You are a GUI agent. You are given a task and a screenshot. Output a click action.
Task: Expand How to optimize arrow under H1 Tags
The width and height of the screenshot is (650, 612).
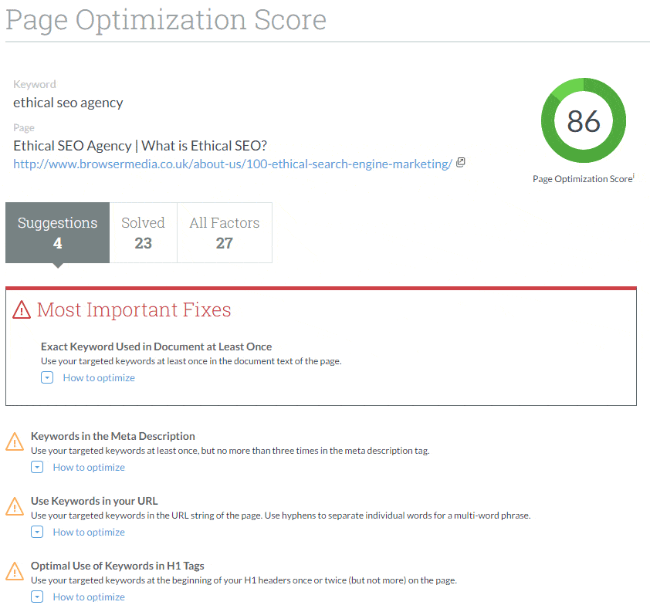pos(37,597)
